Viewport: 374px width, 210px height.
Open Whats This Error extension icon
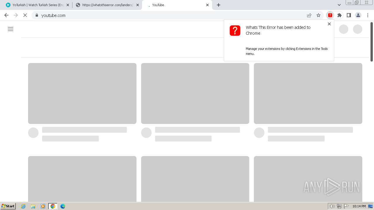pos(330,15)
